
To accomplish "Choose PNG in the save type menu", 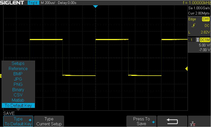I will coord(18,84).
